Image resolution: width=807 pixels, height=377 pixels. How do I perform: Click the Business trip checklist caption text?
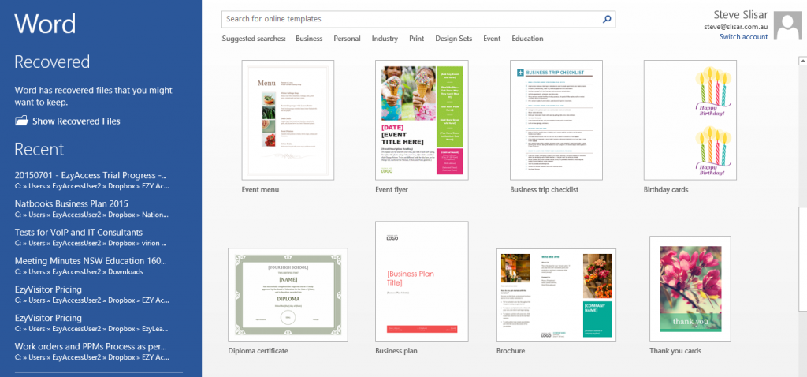pos(544,189)
